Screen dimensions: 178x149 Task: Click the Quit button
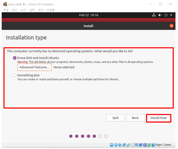point(115,118)
